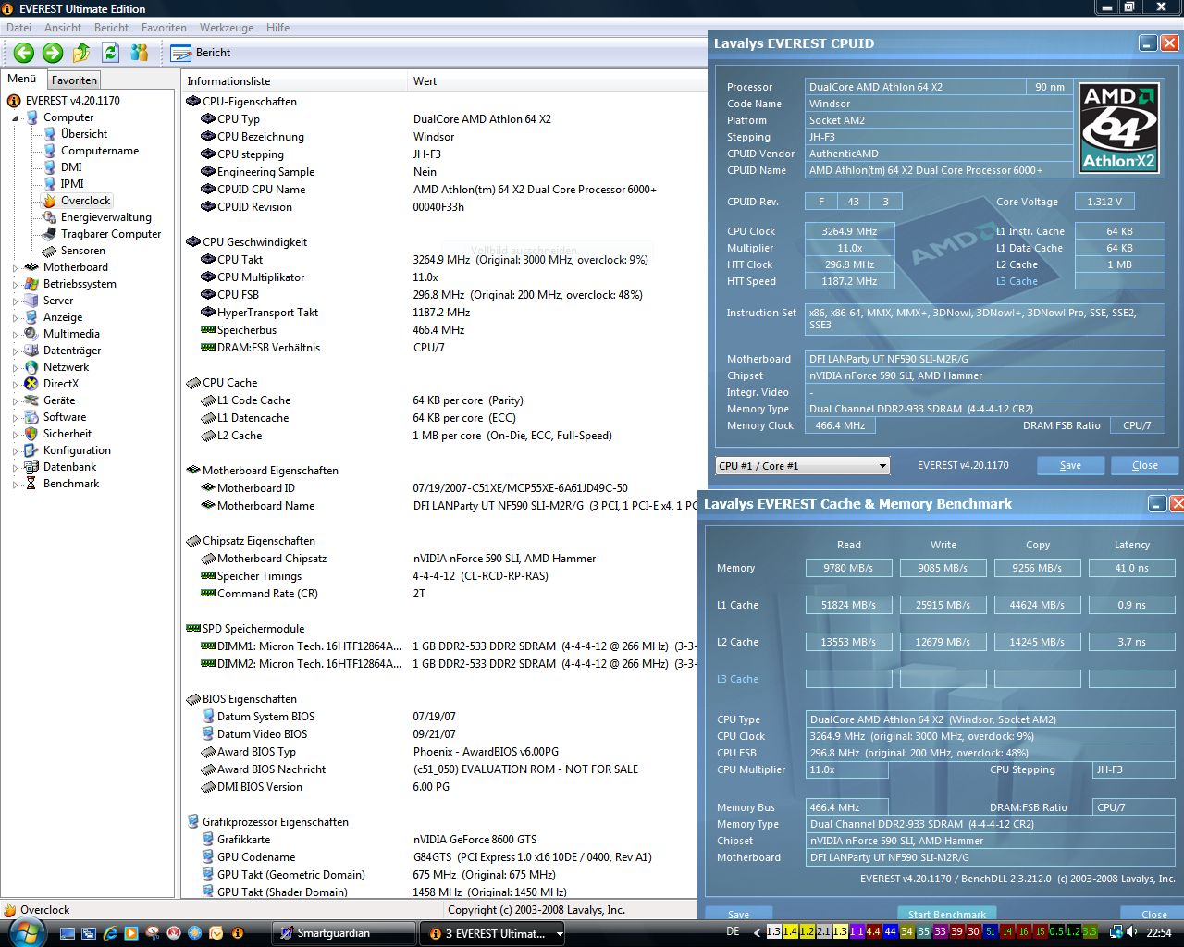This screenshot has width=1184, height=947.
Task: Refresh the page with the refresh icon
Action: click(111, 53)
